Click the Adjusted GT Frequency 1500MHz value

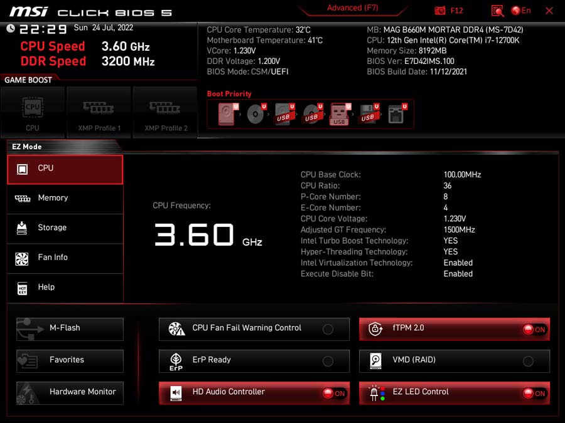click(459, 230)
